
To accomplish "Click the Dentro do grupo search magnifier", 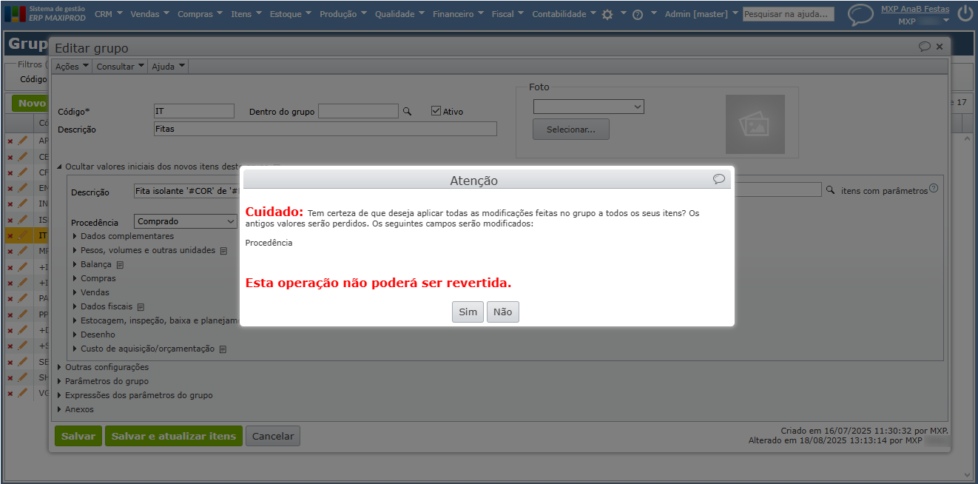I will pyautogui.click(x=406, y=111).
